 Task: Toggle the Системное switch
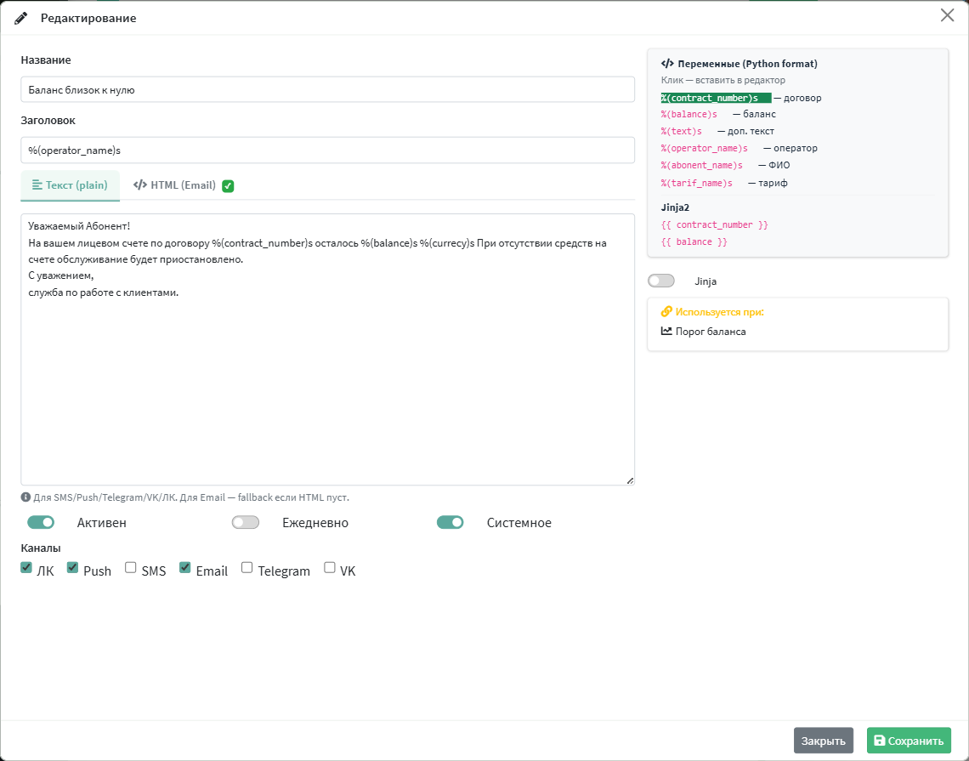(x=450, y=522)
